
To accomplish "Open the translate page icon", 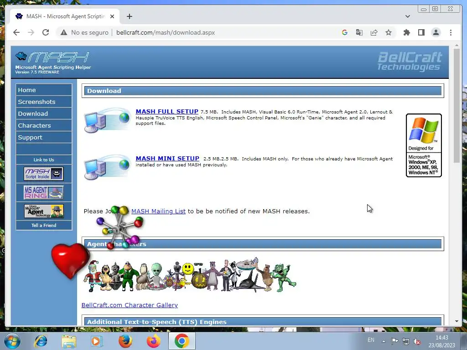I will (x=359, y=32).
